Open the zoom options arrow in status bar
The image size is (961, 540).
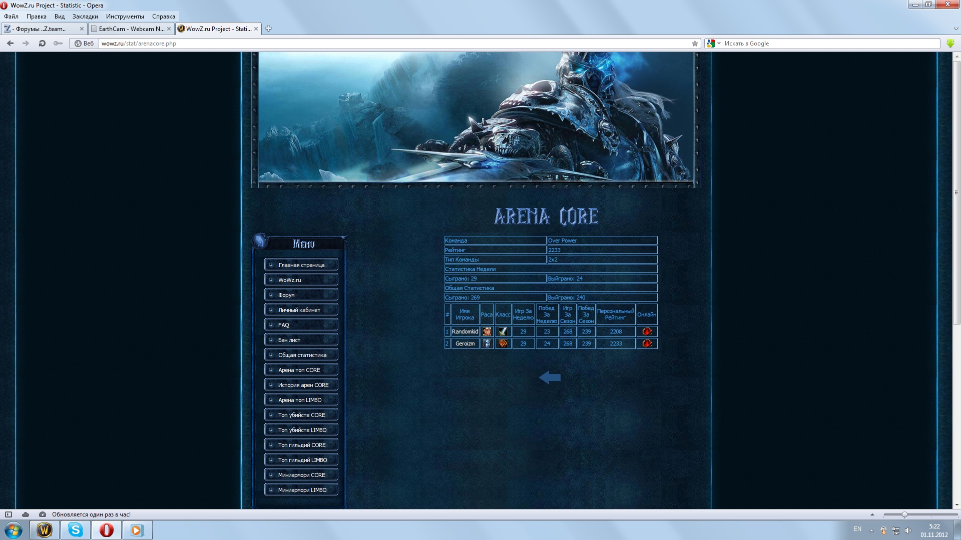872,514
